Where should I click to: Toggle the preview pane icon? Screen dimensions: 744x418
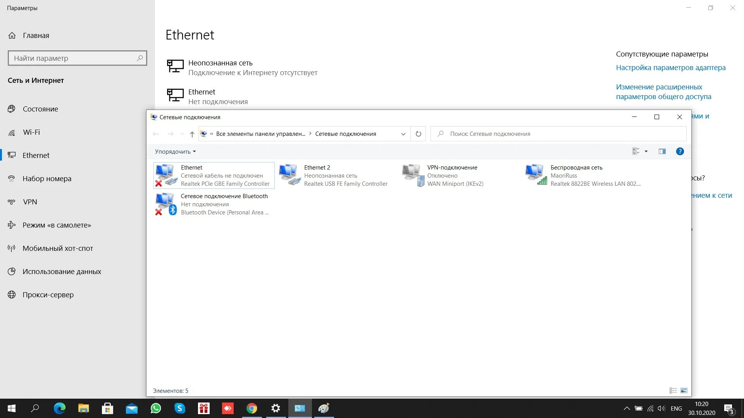pos(662,151)
